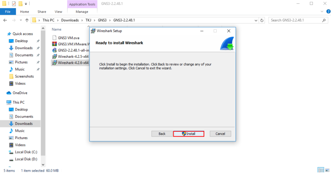The image size is (331, 186).
Task: Switch to large icons view in status bar
Action: point(326,170)
